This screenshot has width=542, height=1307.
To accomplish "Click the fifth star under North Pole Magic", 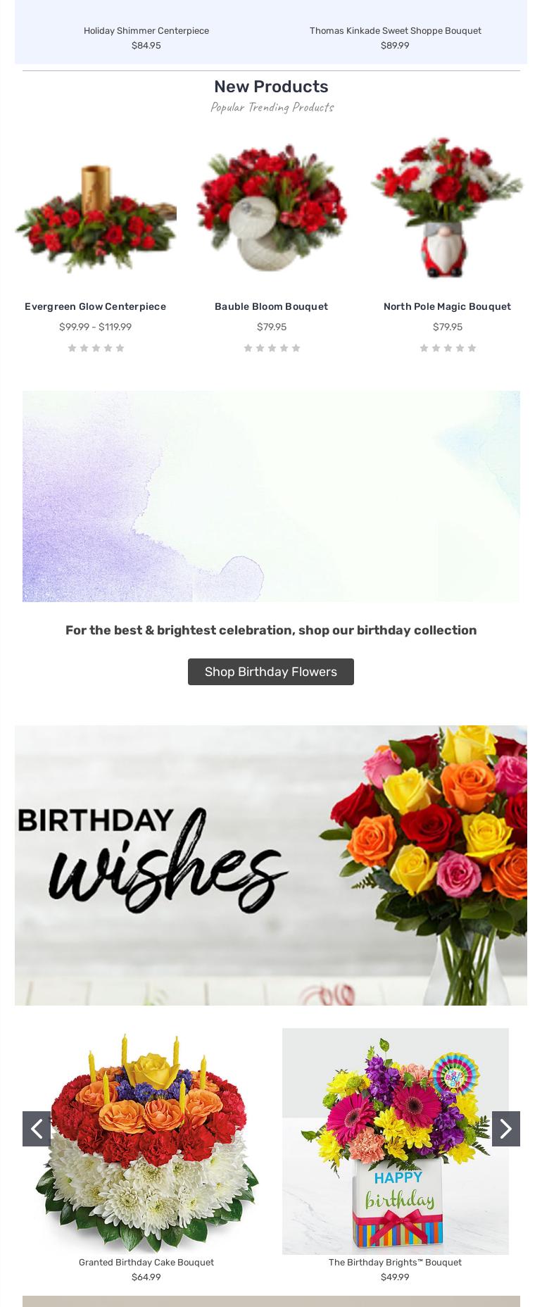I will coord(472,348).
